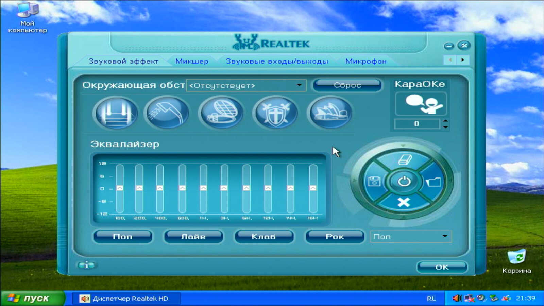Click the 6K equalizer slider
The image size is (544, 306).
pyautogui.click(x=247, y=188)
